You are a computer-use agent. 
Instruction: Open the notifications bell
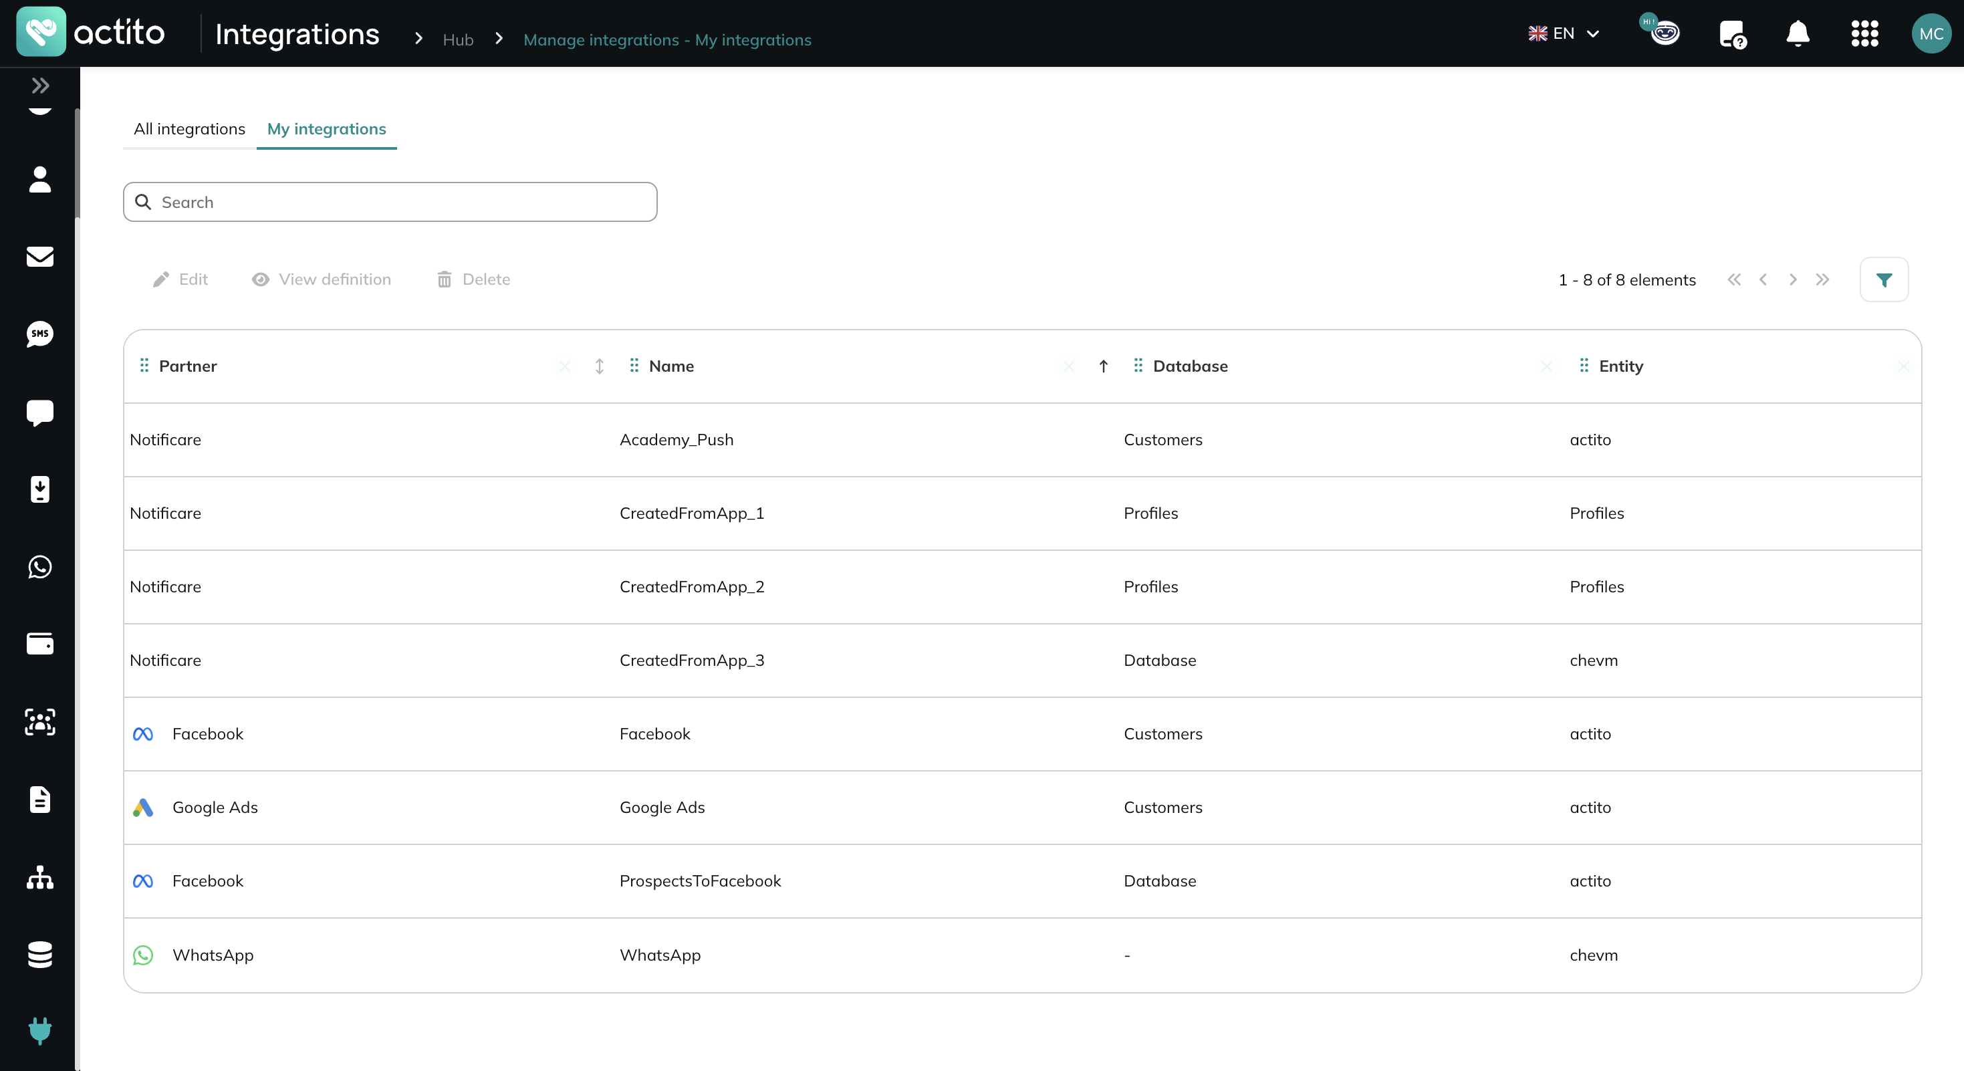[x=1798, y=33]
